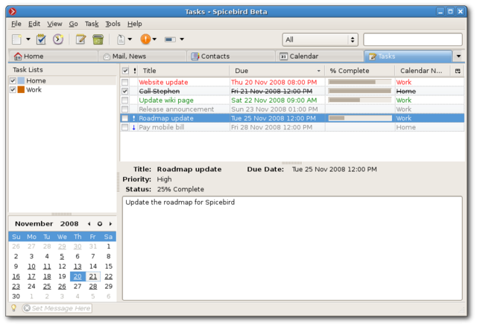Click the status bar lightbulb icon
Image resolution: width=477 pixels, height=326 pixels.
click(x=13, y=308)
